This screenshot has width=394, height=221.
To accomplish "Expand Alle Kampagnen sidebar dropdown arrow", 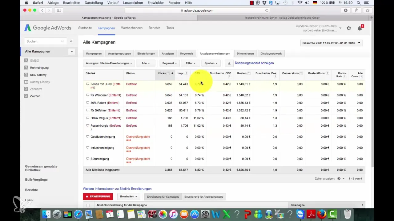I will tap(72, 52).
